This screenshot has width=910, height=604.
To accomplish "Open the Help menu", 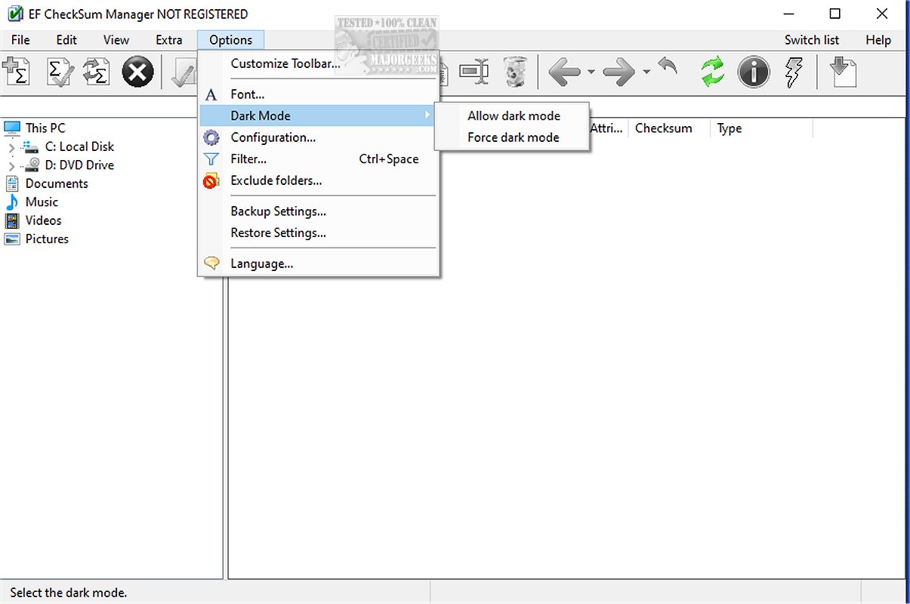I will (878, 40).
